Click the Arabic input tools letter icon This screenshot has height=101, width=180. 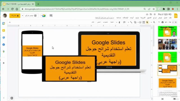(119, 22)
